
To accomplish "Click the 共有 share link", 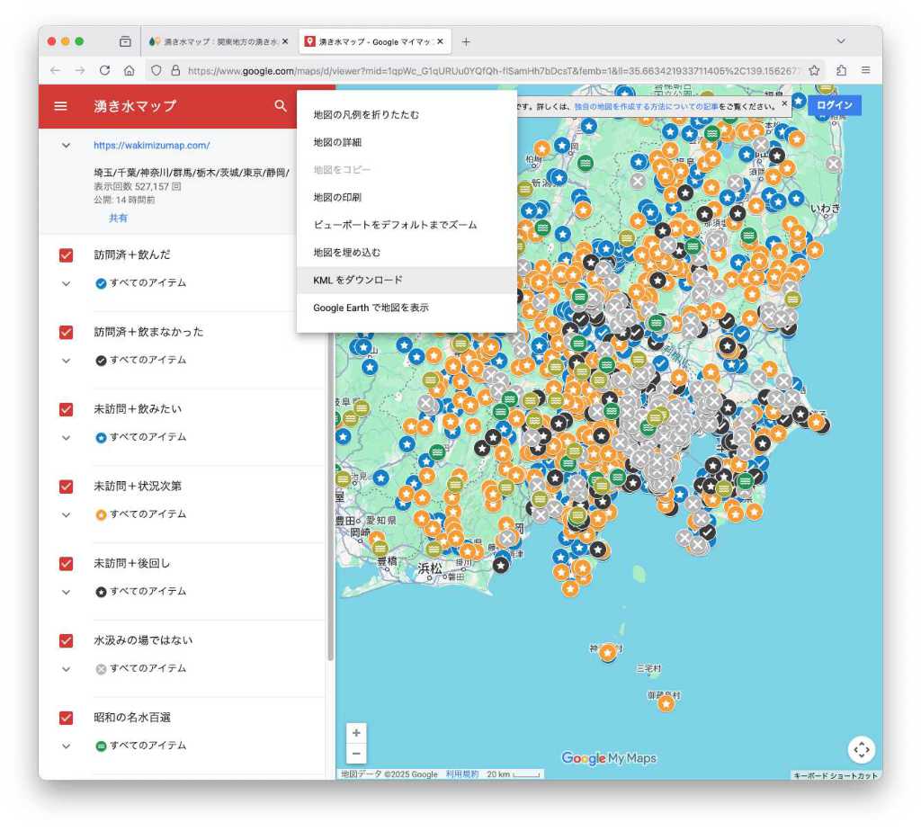I will click(x=118, y=218).
